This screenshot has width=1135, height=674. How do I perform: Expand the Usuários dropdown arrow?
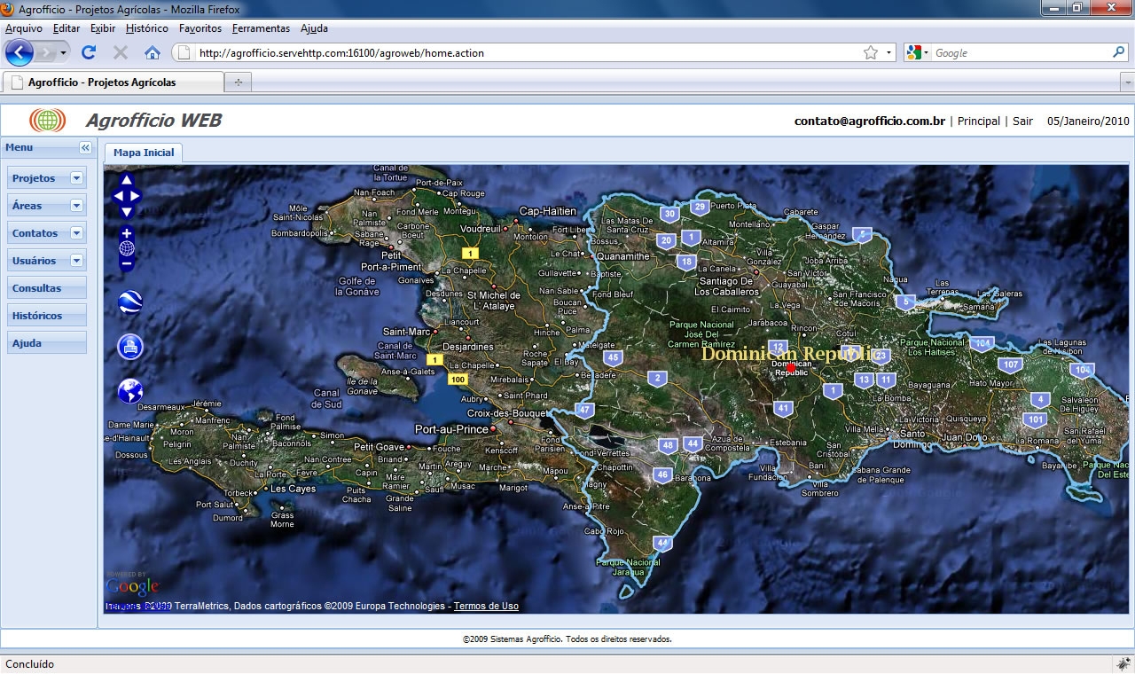point(76,261)
